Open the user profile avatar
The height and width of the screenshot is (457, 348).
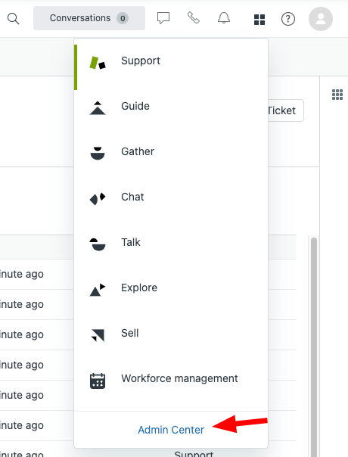point(321,19)
